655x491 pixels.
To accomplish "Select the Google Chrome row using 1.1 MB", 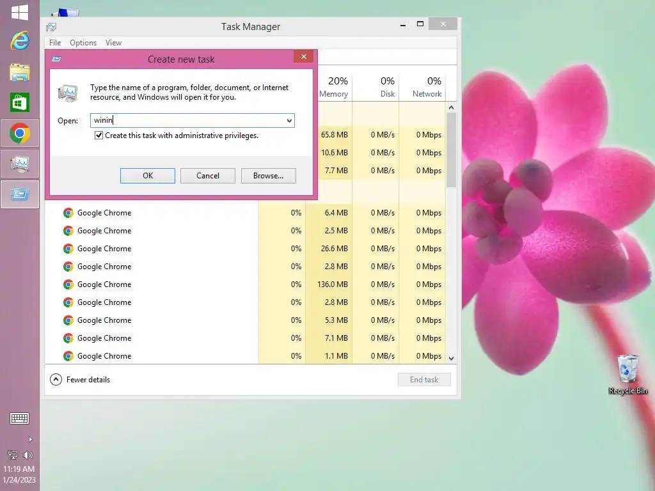I will (x=245, y=356).
